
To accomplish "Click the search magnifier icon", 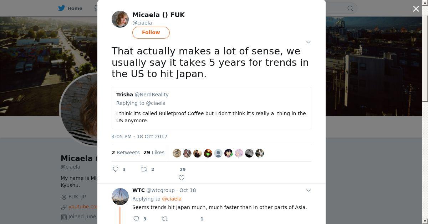I will [350, 8].
